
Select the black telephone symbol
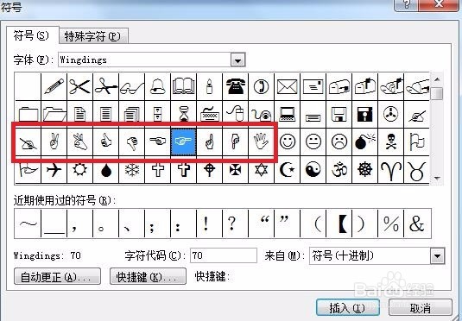click(236, 86)
